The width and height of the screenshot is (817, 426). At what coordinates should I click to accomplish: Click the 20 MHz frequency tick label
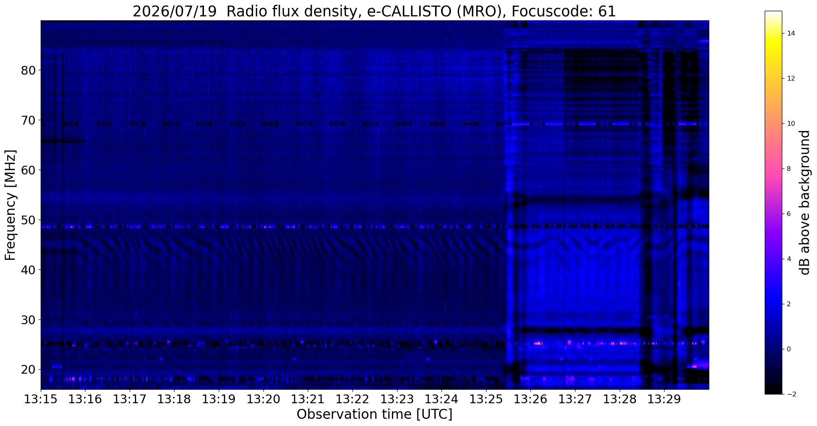click(28, 369)
